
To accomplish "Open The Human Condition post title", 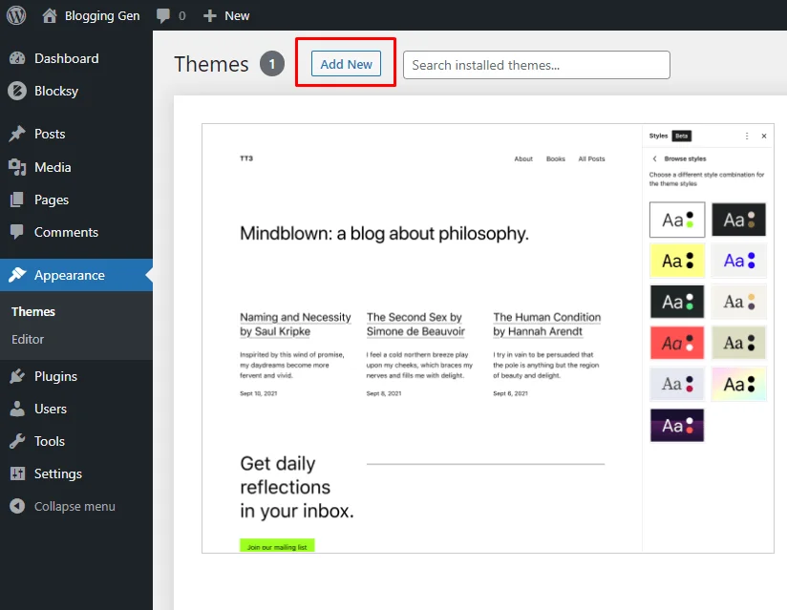I will click(546, 324).
